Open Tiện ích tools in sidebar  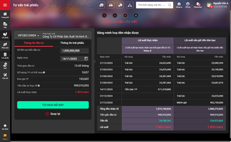(5, 76)
